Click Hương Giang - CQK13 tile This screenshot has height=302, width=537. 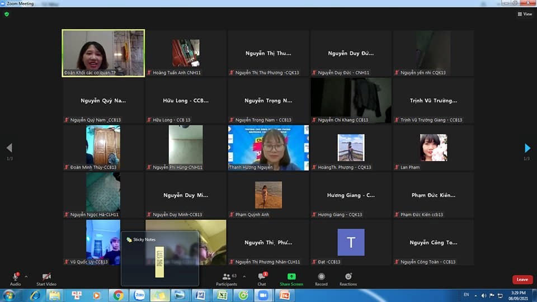(x=351, y=195)
